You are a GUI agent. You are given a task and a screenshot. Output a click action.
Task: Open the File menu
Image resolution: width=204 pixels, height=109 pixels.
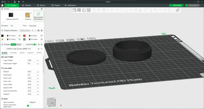(4, 2)
